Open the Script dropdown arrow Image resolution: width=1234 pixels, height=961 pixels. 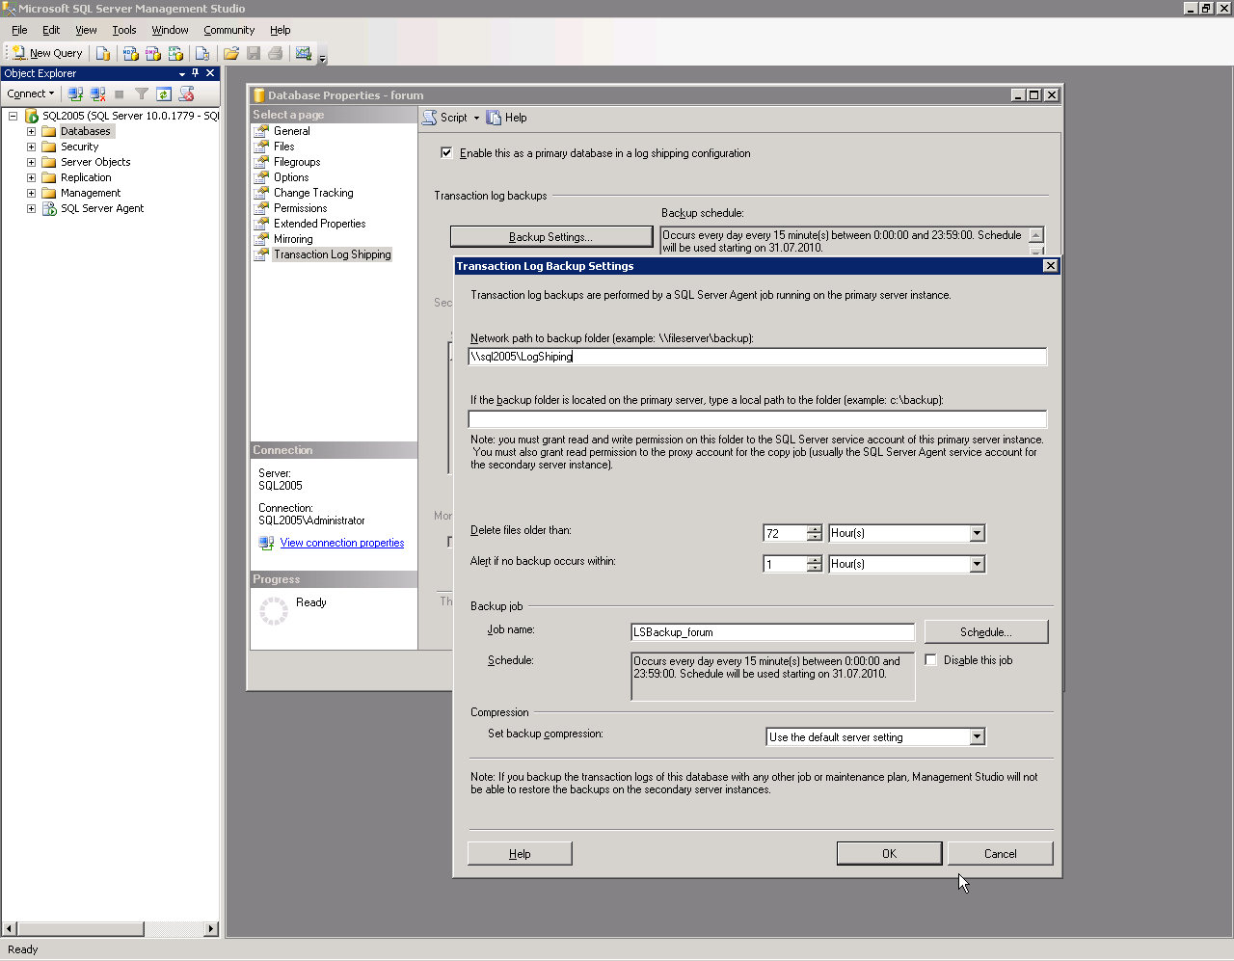(x=476, y=118)
